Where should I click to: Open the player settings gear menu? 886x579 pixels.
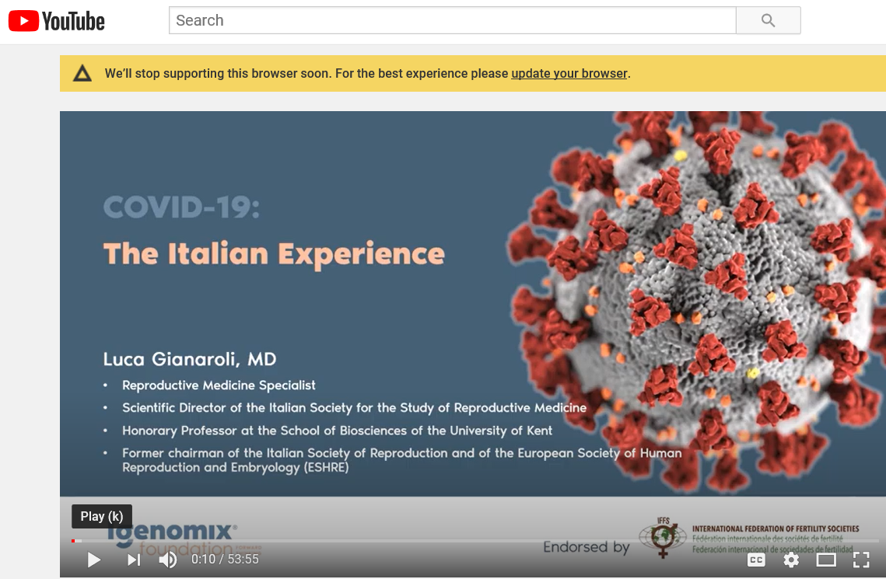[x=791, y=560]
